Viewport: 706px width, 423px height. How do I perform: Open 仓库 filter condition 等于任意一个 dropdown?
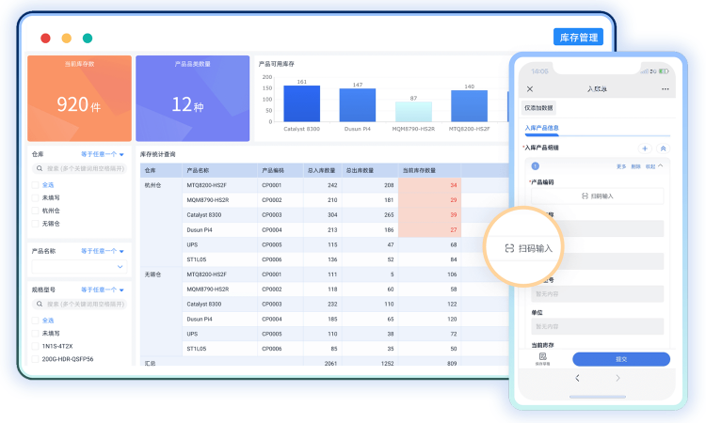coord(103,154)
